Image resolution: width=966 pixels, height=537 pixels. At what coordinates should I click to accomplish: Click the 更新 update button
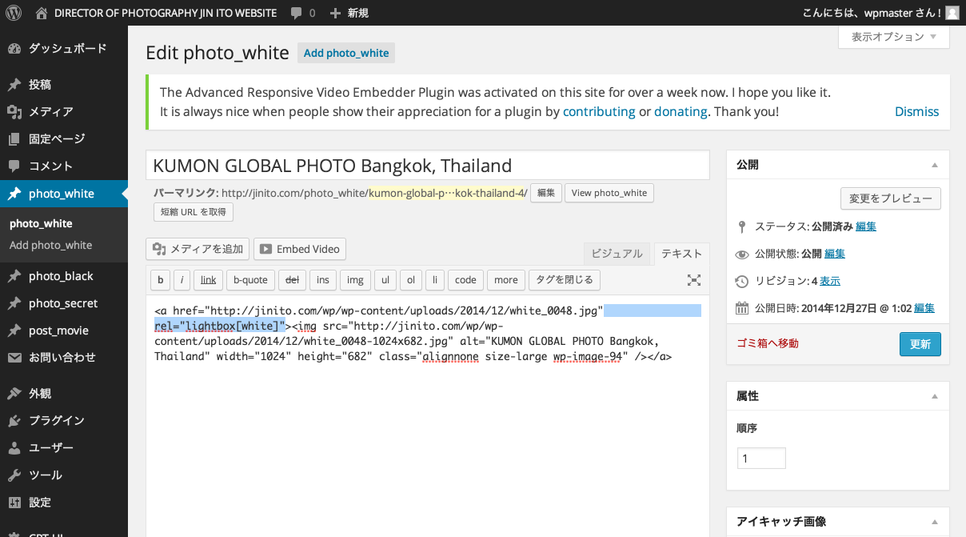tap(920, 344)
